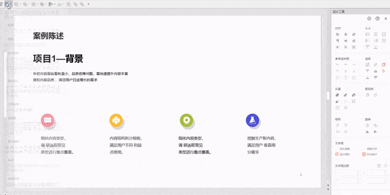This screenshot has height=195, width=390.
Task: Select the 案例陈述 title text
Action: tap(48, 36)
